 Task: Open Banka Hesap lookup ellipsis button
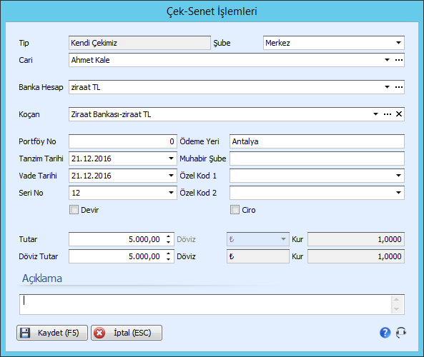(x=399, y=87)
